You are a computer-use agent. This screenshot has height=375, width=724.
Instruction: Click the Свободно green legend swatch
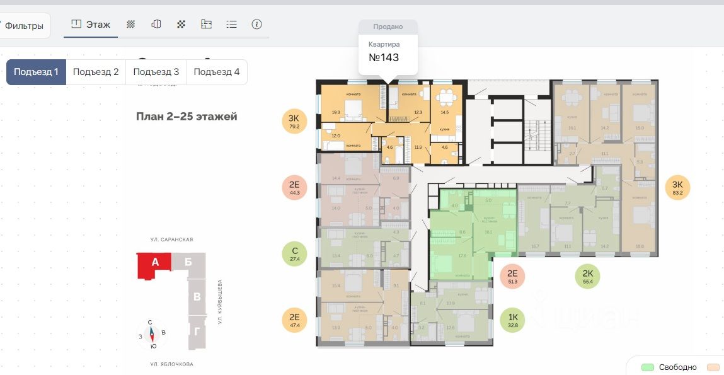point(648,367)
